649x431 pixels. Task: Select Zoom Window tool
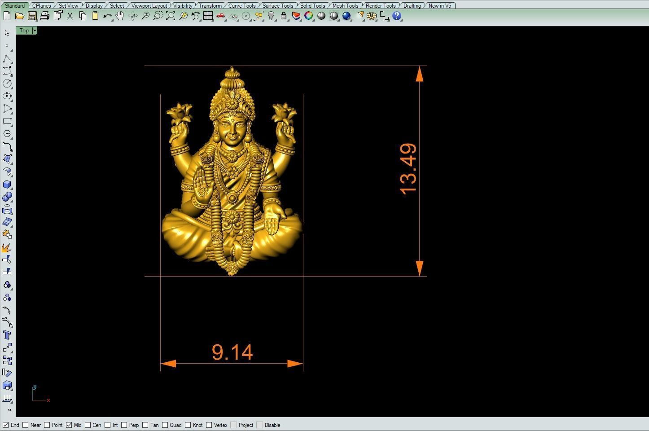[x=158, y=16]
